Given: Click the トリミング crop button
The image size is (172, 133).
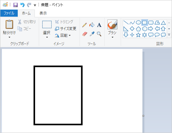Looking at the screenshot, I should [64, 22].
